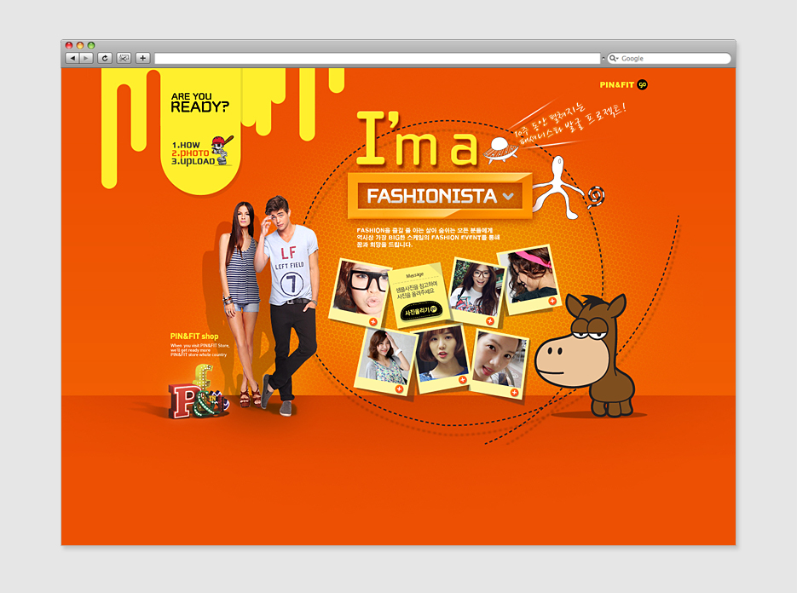Image resolution: width=797 pixels, height=593 pixels.
Task: Click the male and female models image
Action: tap(269, 305)
